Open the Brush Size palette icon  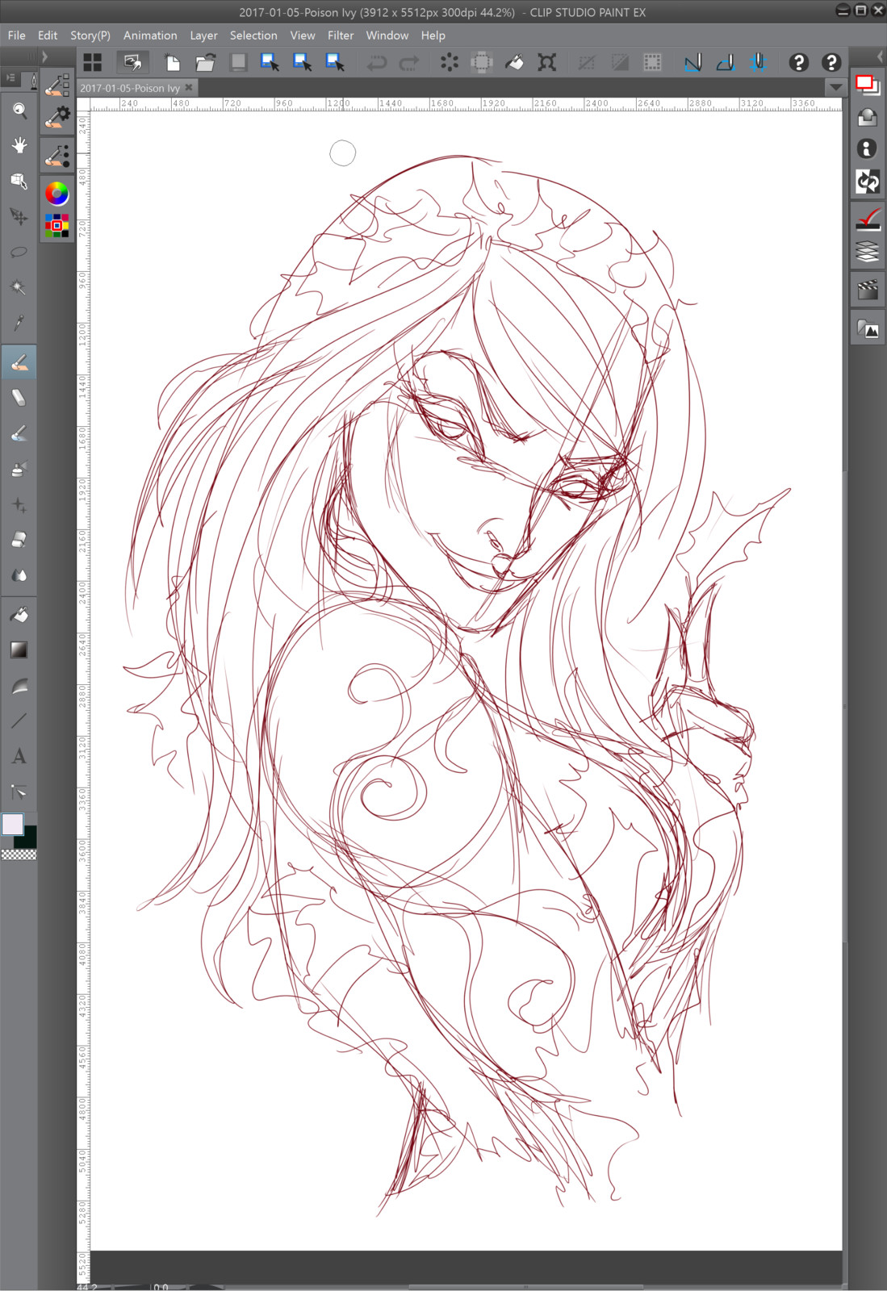(57, 155)
